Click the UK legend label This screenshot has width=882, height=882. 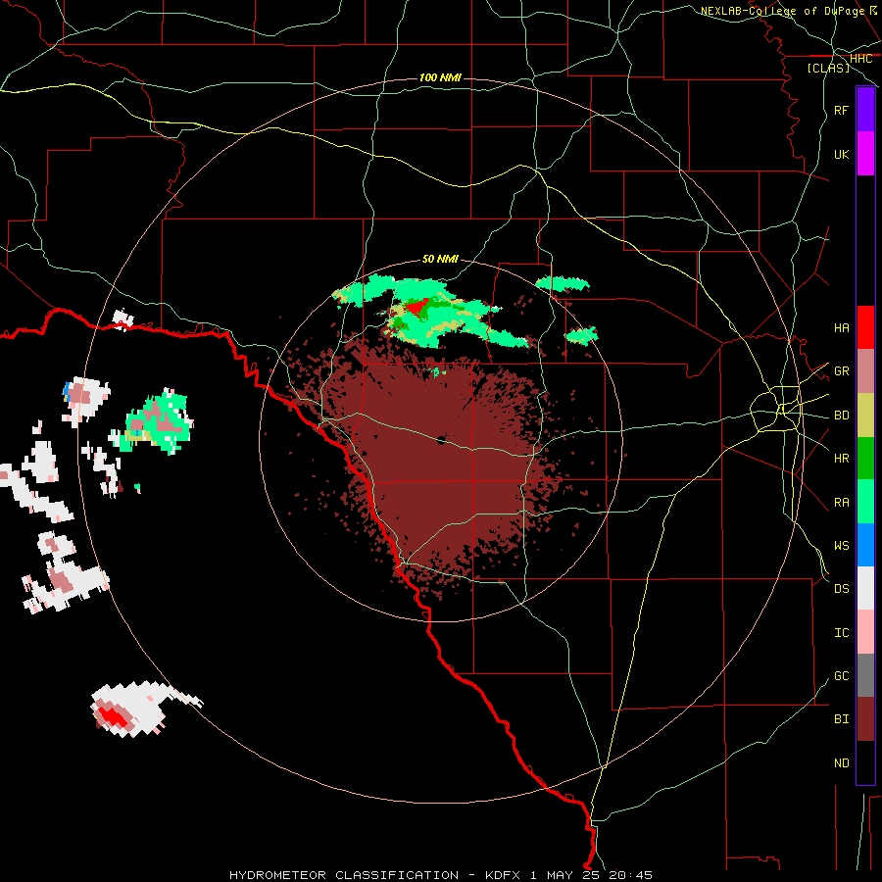(x=841, y=154)
